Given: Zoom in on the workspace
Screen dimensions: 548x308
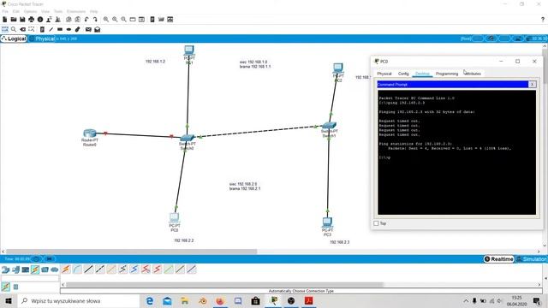Looking at the screenshot, I should click(106, 20).
